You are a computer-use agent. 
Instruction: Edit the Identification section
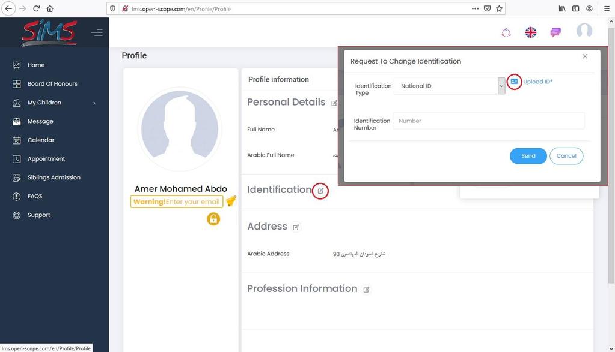pyautogui.click(x=320, y=191)
